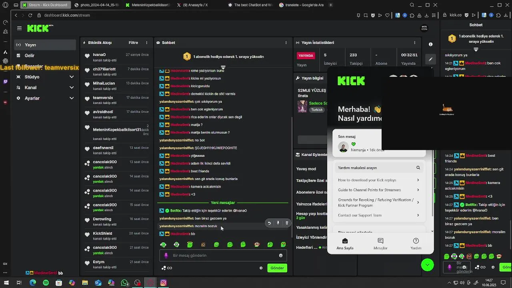Pin the hovered 'moralim bozuk' message

[278, 223]
